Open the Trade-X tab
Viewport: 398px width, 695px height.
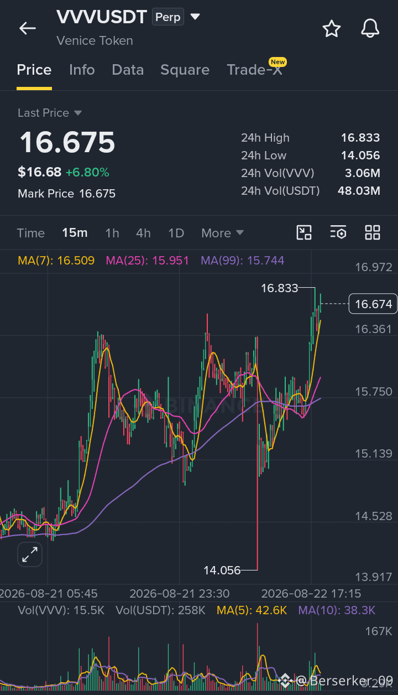(x=254, y=70)
